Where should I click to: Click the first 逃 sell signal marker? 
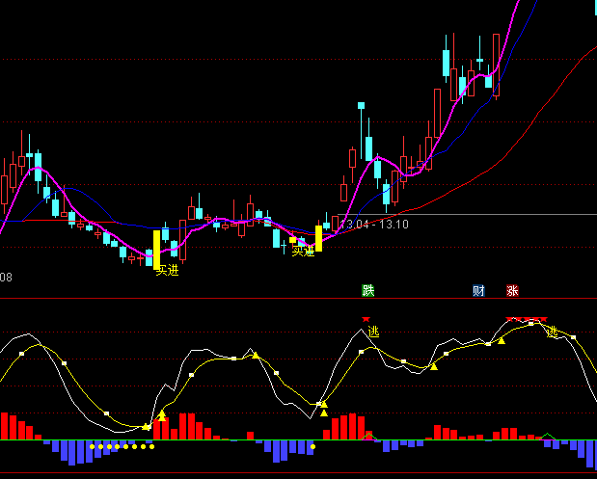pyautogui.click(x=372, y=331)
